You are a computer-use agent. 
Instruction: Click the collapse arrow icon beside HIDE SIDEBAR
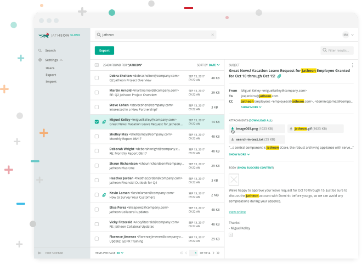(39, 253)
